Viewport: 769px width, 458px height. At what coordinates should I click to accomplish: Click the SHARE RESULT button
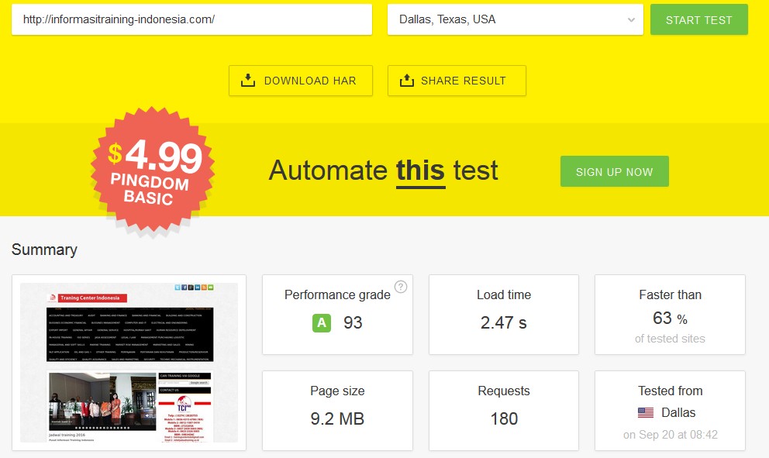pos(457,81)
